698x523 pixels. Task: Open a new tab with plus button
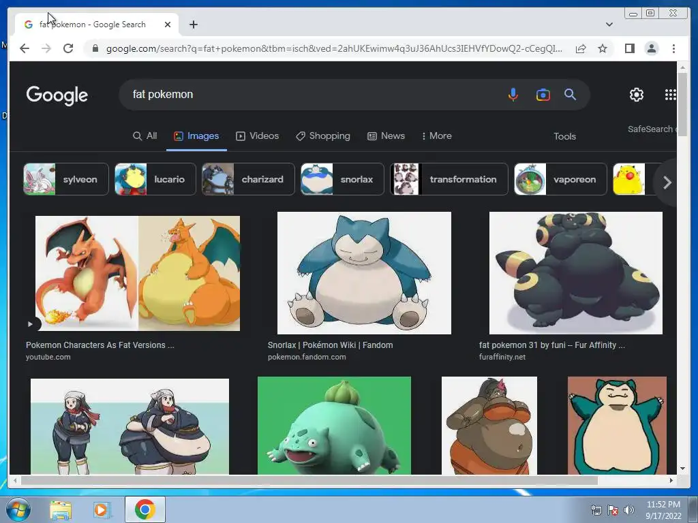pos(193,25)
